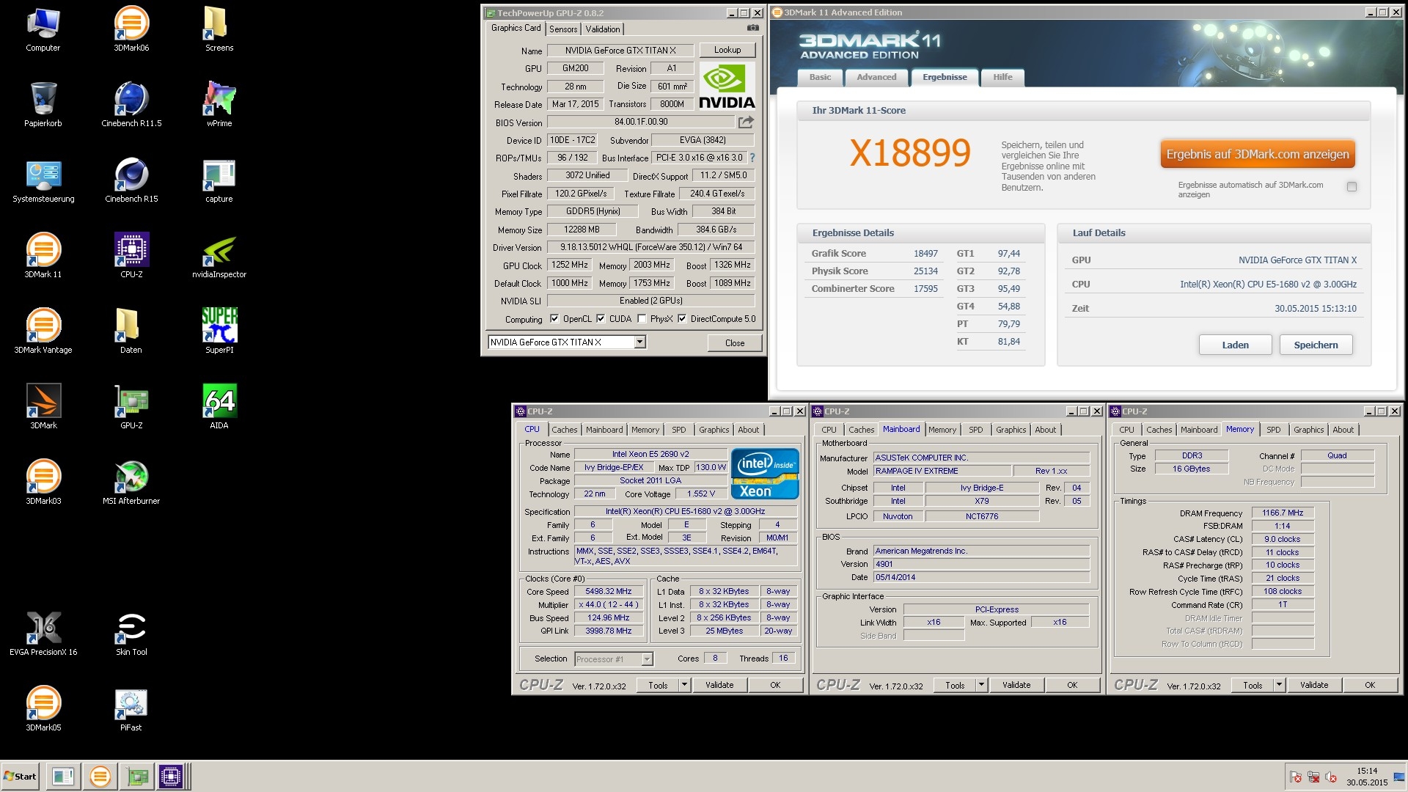Launch 3DMark05 desktop shortcut

pyautogui.click(x=43, y=709)
